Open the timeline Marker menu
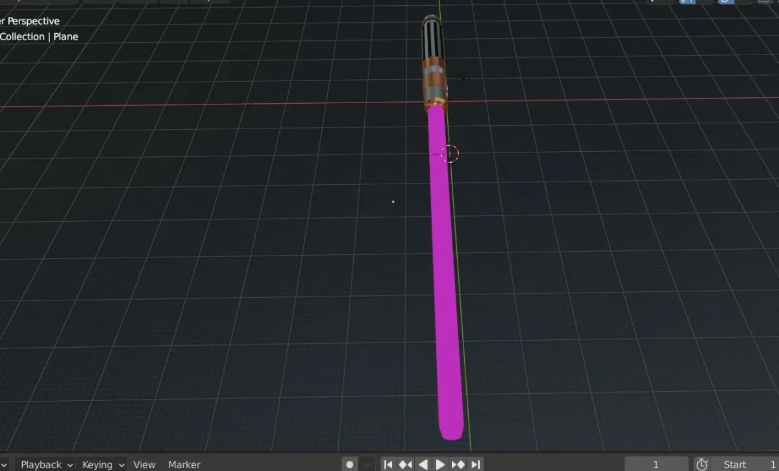This screenshot has width=779, height=471. [x=184, y=464]
